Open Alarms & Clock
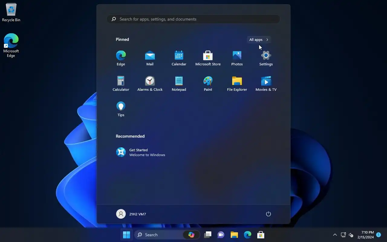The height and width of the screenshot is (242, 387). [x=150, y=84]
